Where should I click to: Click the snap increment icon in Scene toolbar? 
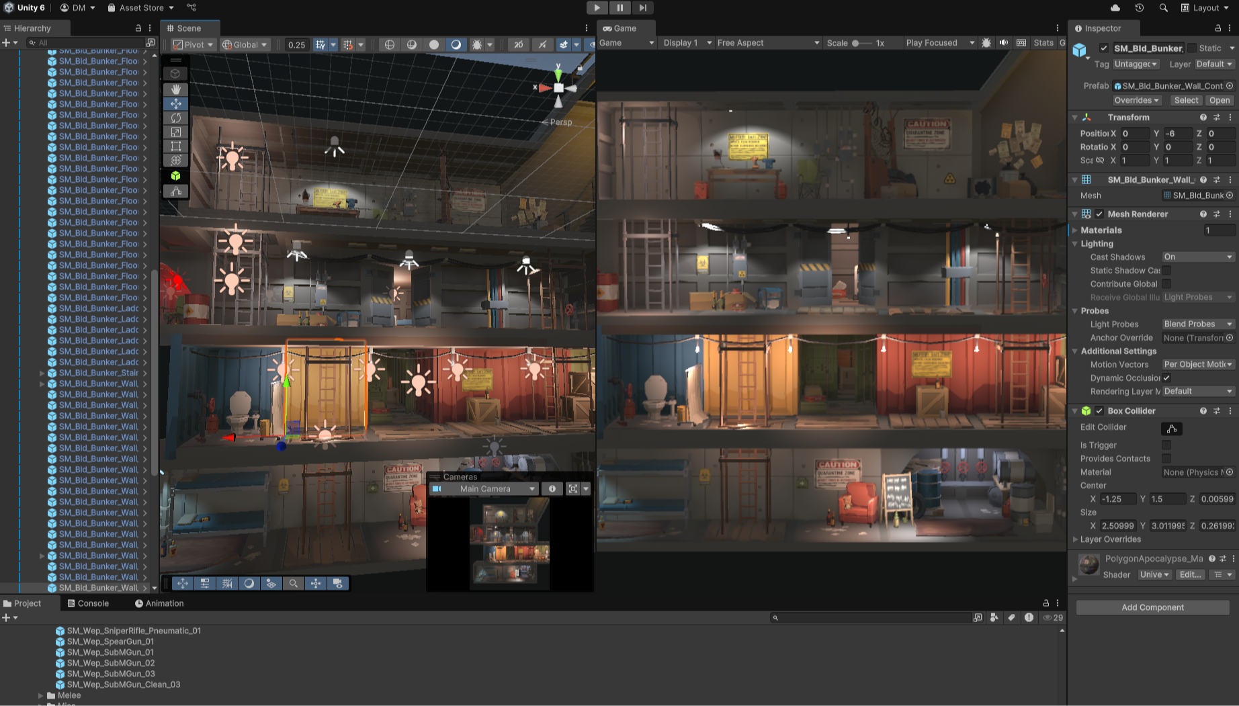[x=348, y=44]
